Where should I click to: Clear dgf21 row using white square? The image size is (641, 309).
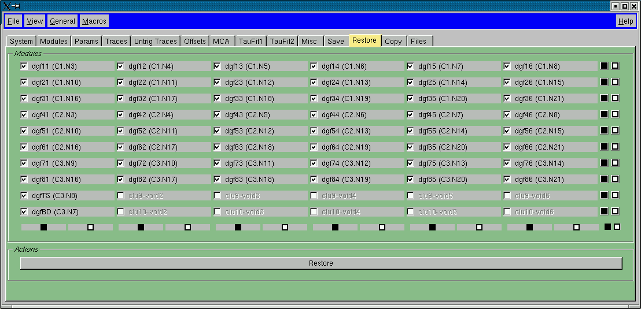coord(615,82)
